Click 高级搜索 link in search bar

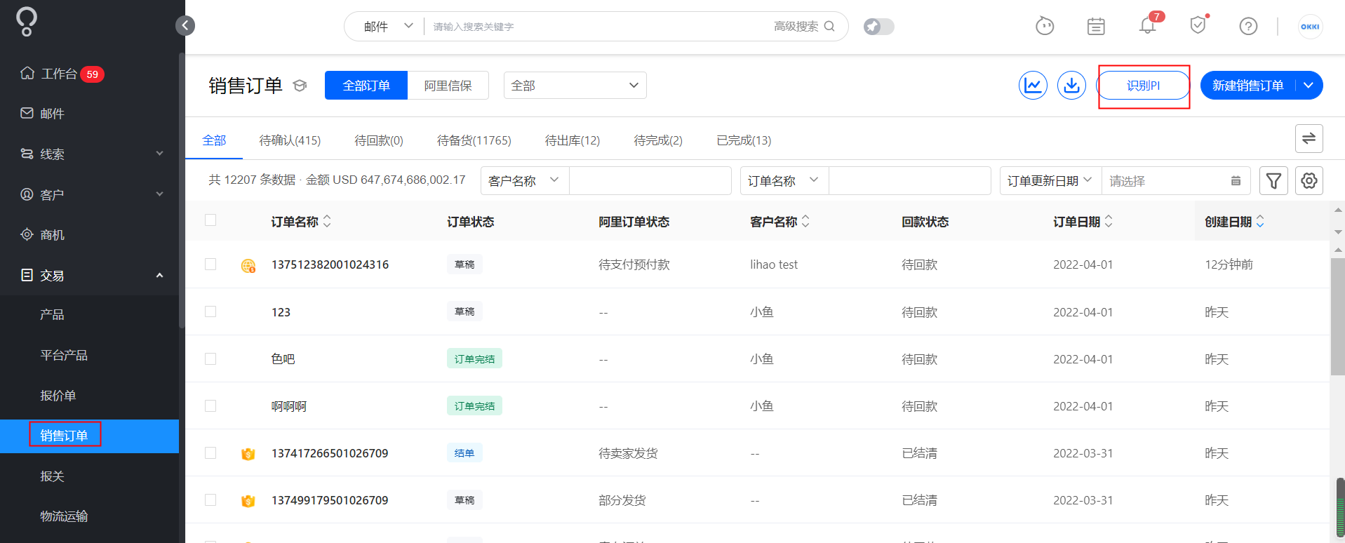796,26
